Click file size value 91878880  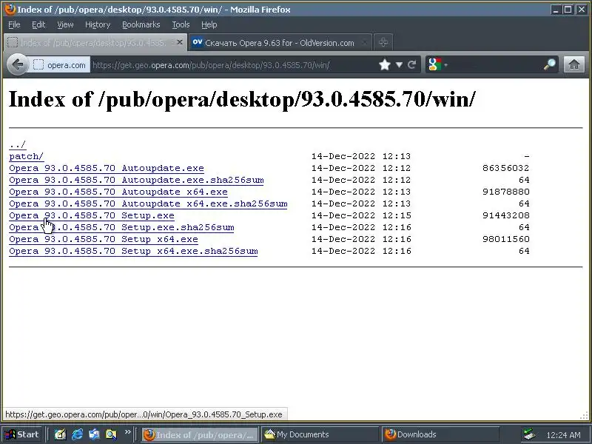coord(506,192)
